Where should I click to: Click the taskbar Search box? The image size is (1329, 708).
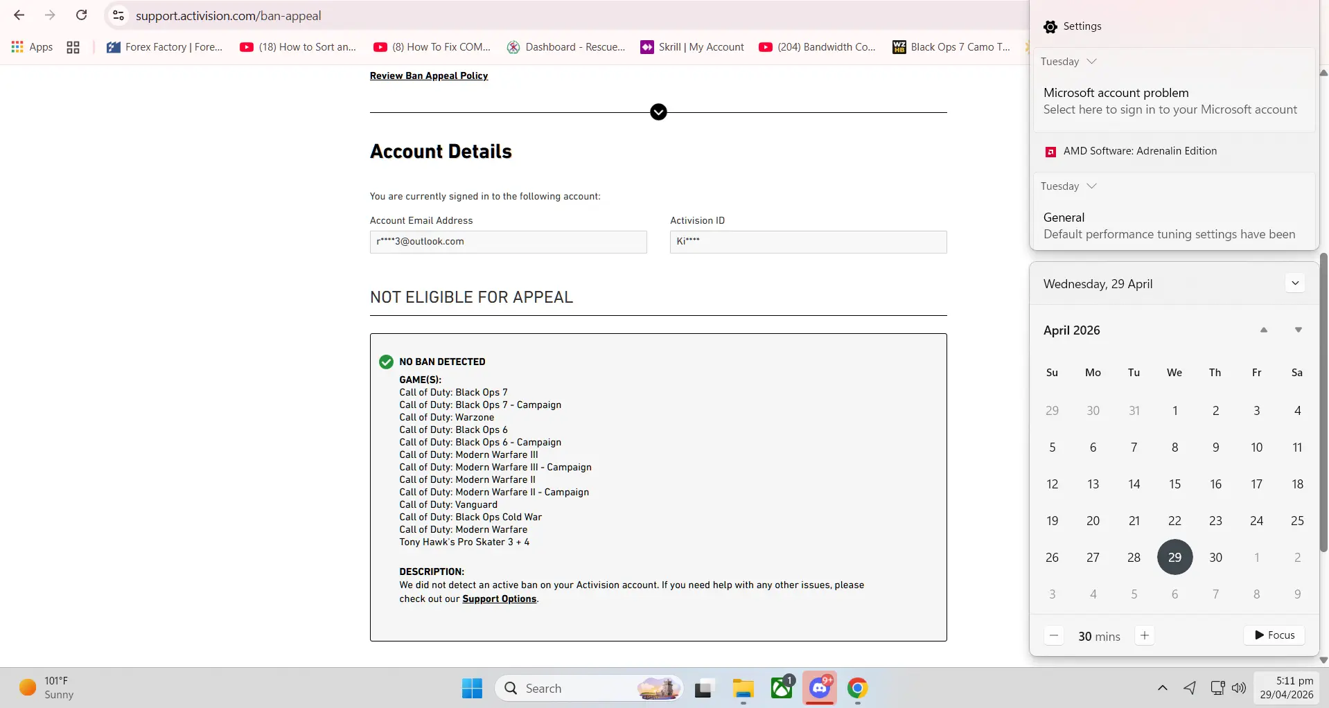pyautogui.click(x=589, y=688)
